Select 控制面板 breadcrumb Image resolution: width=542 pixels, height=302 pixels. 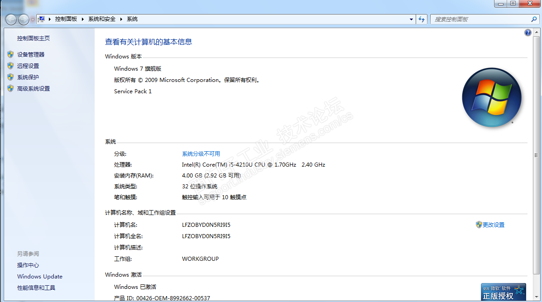point(66,19)
